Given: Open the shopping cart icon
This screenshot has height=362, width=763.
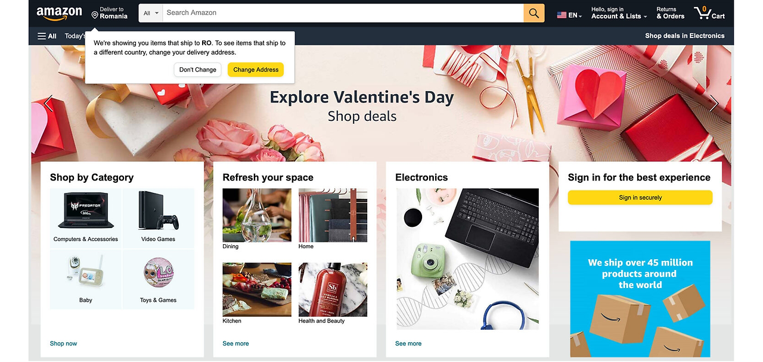Looking at the screenshot, I should click(709, 13).
